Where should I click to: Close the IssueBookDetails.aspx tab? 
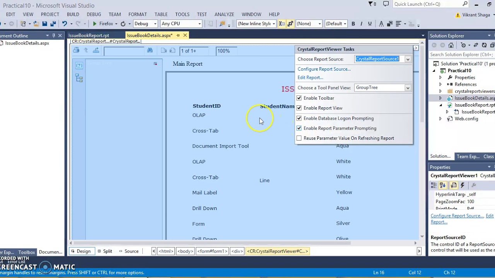click(185, 36)
